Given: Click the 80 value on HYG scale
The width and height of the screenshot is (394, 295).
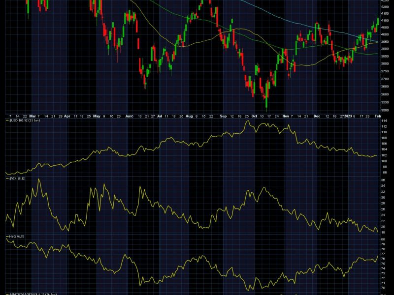Looking at the screenshot, I should [383, 239].
